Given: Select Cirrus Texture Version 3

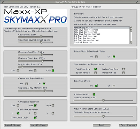Looking at the screenshot, I should coord(53,113).
